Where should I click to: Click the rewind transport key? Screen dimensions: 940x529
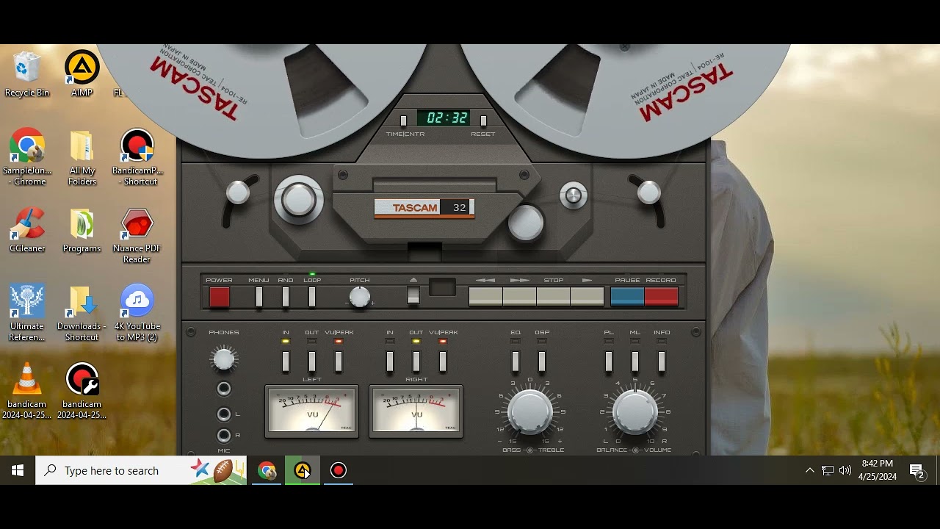[x=485, y=296]
